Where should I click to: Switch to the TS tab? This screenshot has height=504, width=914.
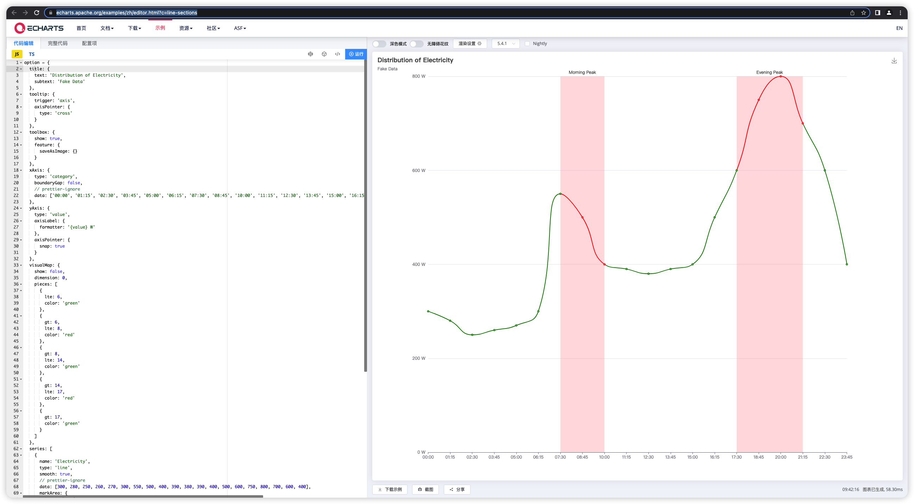[32, 54]
